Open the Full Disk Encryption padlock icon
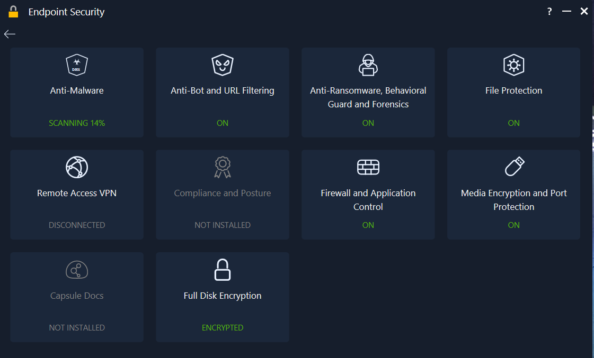The height and width of the screenshot is (358, 594). (x=222, y=270)
